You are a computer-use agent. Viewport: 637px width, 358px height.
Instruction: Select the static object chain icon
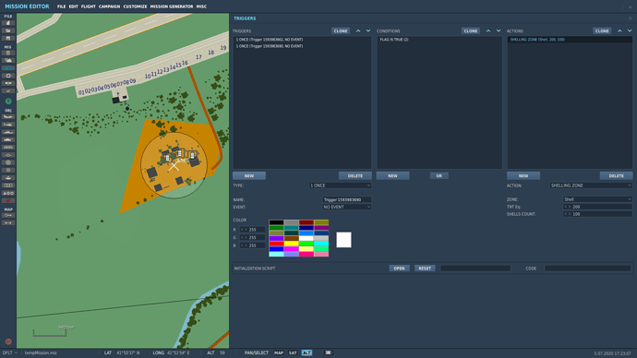pos(8,148)
